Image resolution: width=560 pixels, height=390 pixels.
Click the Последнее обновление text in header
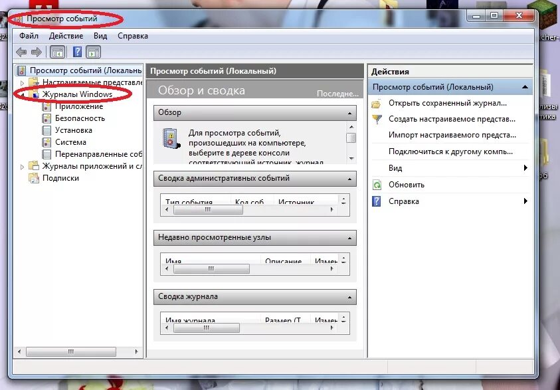click(337, 94)
